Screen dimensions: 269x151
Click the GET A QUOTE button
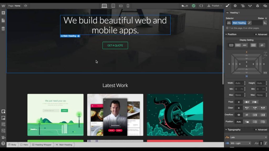[x=115, y=45]
